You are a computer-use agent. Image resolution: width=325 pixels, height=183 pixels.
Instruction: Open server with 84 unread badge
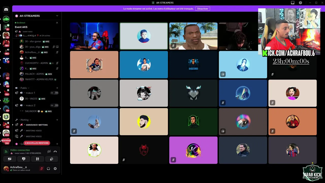coord(6,109)
